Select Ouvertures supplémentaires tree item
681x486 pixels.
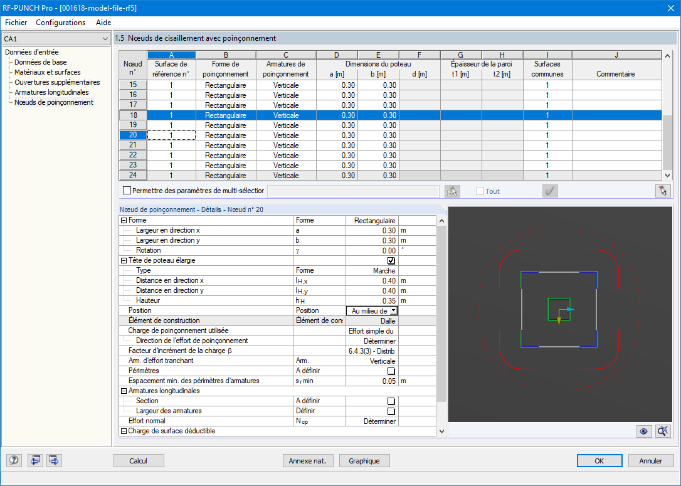point(57,82)
